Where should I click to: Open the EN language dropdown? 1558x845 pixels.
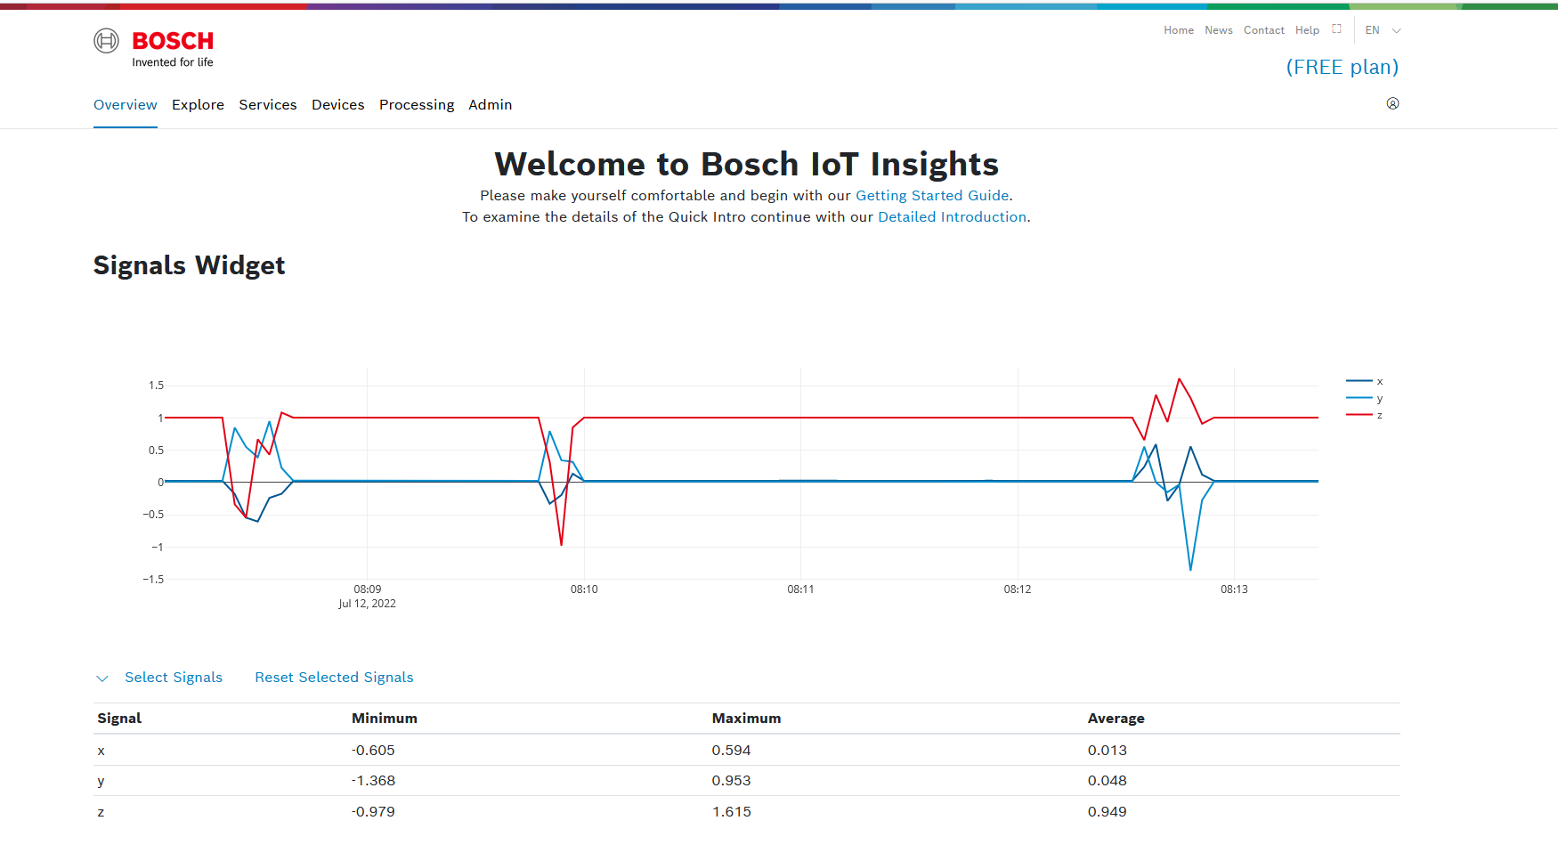coord(1383,30)
